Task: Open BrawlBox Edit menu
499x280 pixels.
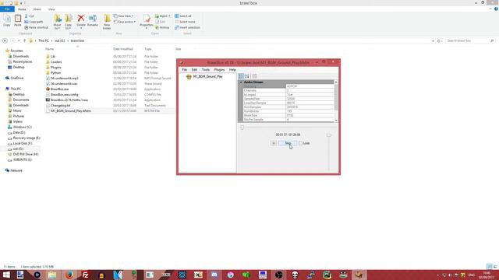Action: click(194, 69)
